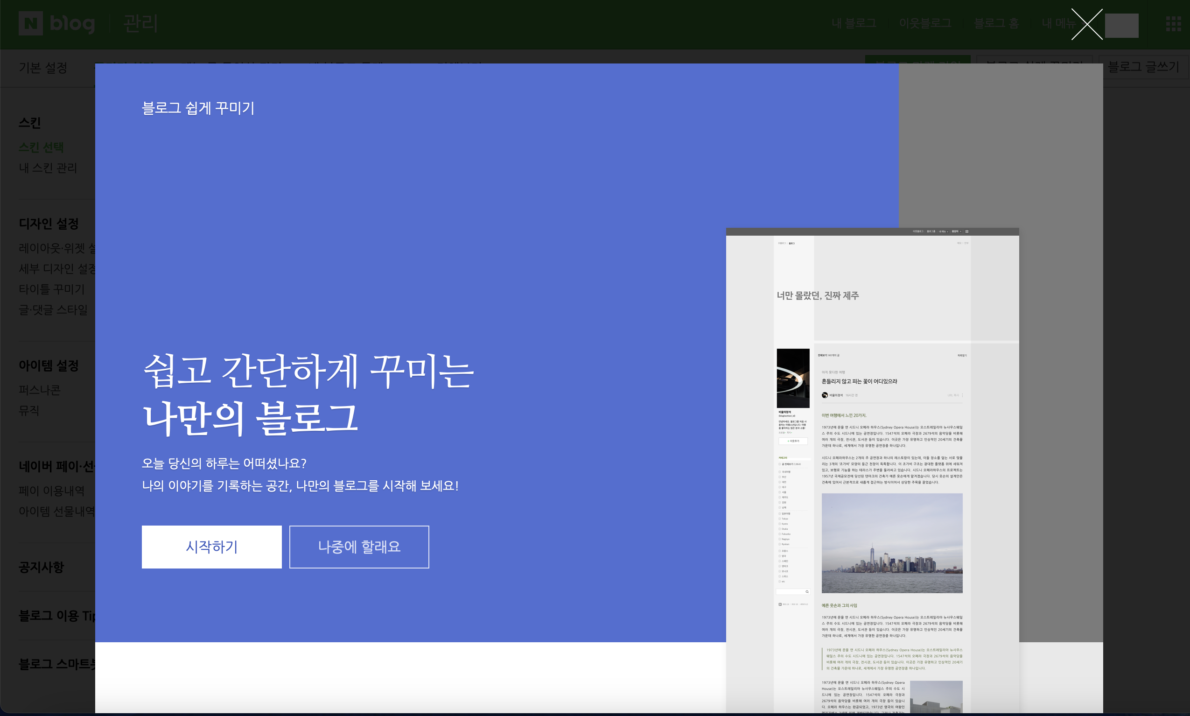Click the blog logo text

pyautogui.click(x=72, y=23)
